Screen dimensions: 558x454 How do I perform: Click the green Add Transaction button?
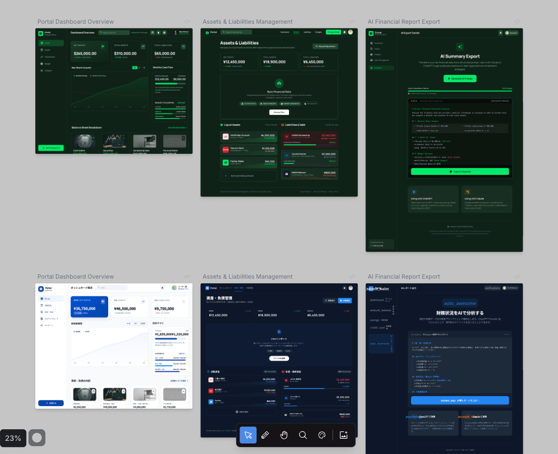tap(51, 148)
